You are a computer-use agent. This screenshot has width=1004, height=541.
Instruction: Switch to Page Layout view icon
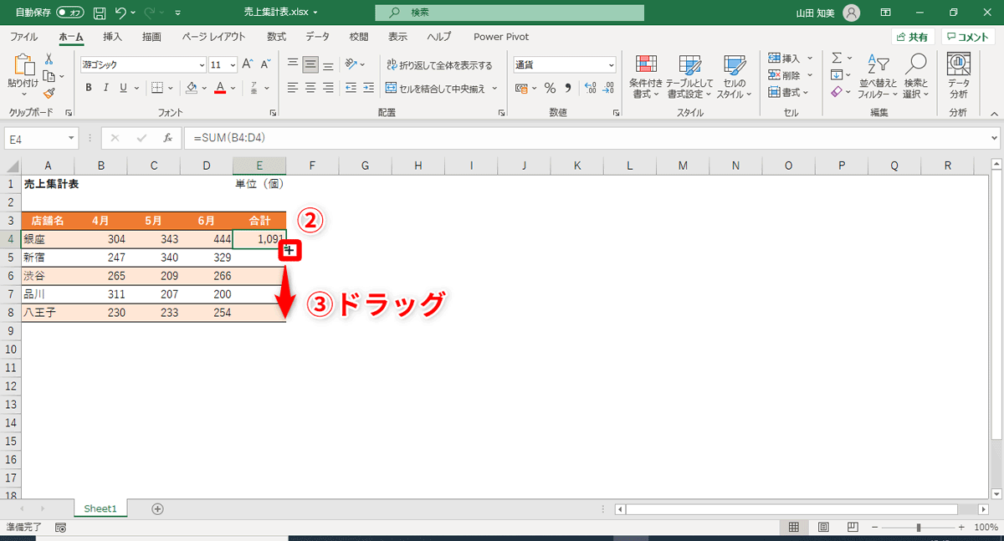823,527
